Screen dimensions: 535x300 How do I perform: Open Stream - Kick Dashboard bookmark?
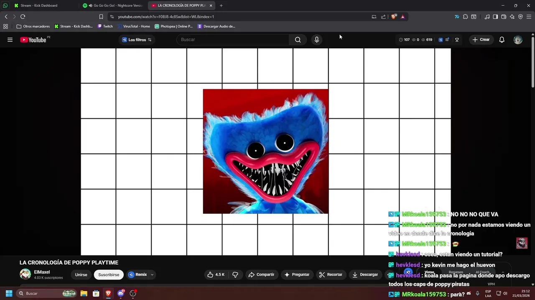[x=74, y=26]
